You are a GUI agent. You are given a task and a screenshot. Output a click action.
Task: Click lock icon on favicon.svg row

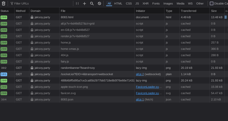click(x=32, y=93)
